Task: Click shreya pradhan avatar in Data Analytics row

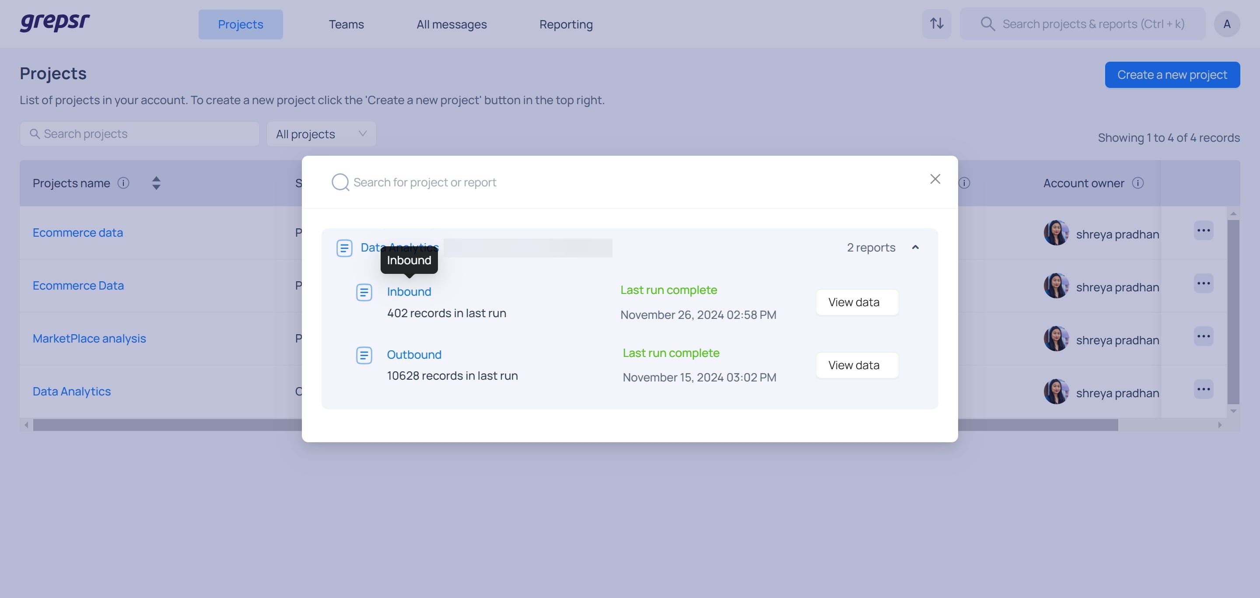Action: tap(1056, 392)
